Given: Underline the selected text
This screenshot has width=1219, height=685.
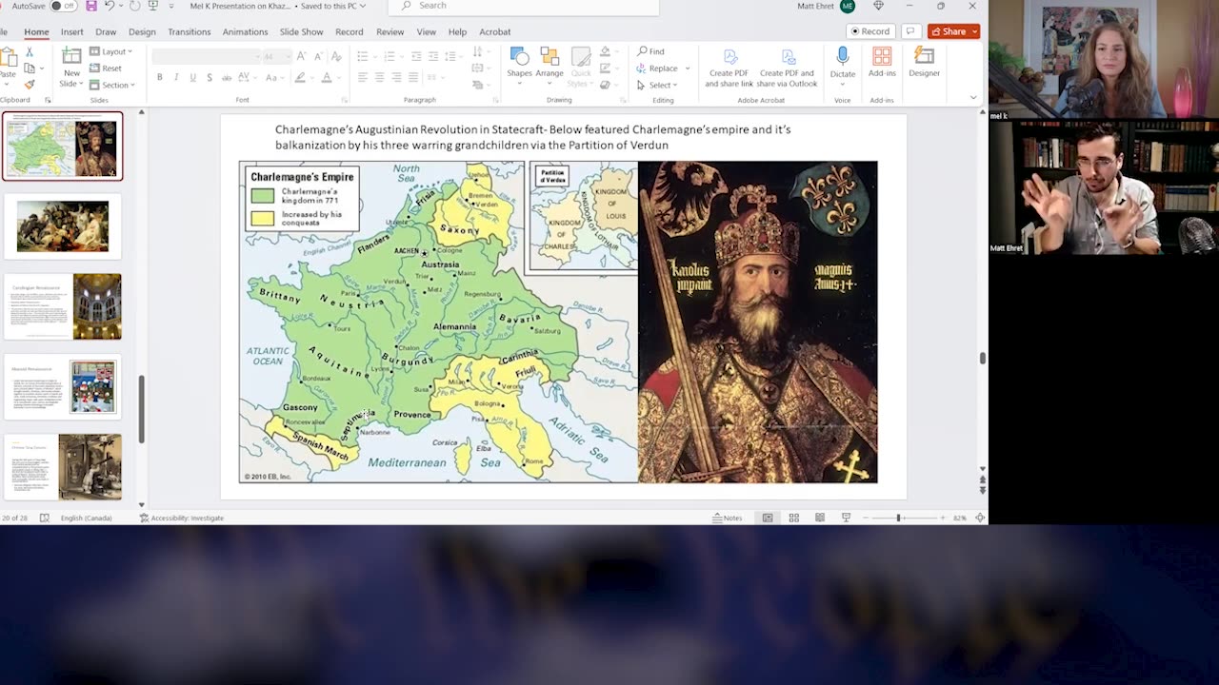Looking at the screenshot, I should pyautogui.click(x=193, y=77).
